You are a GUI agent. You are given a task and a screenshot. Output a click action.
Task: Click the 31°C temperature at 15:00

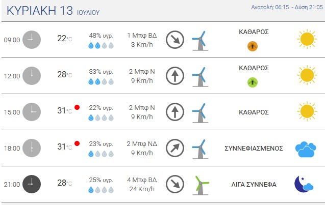coord(65,110)
